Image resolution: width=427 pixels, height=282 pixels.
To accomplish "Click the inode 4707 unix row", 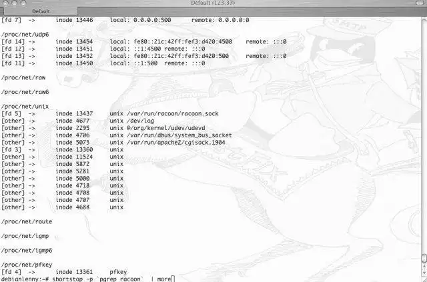I will 62,200.
